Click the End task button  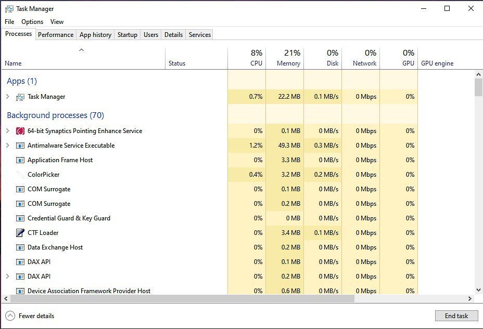pyautogui.click(x=456, y=315)
